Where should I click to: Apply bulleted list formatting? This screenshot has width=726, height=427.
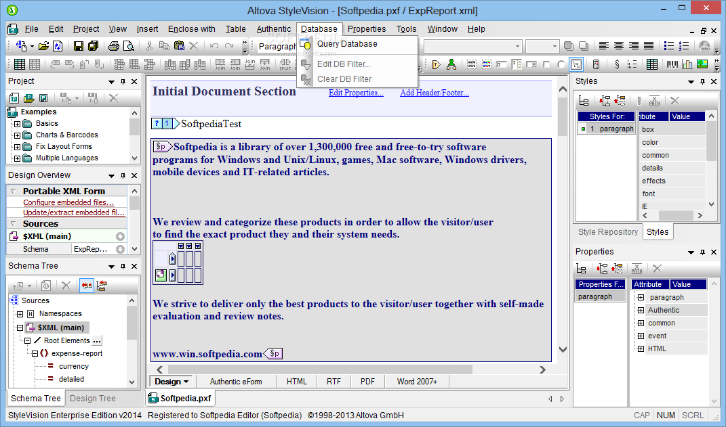tap(669, 46)
